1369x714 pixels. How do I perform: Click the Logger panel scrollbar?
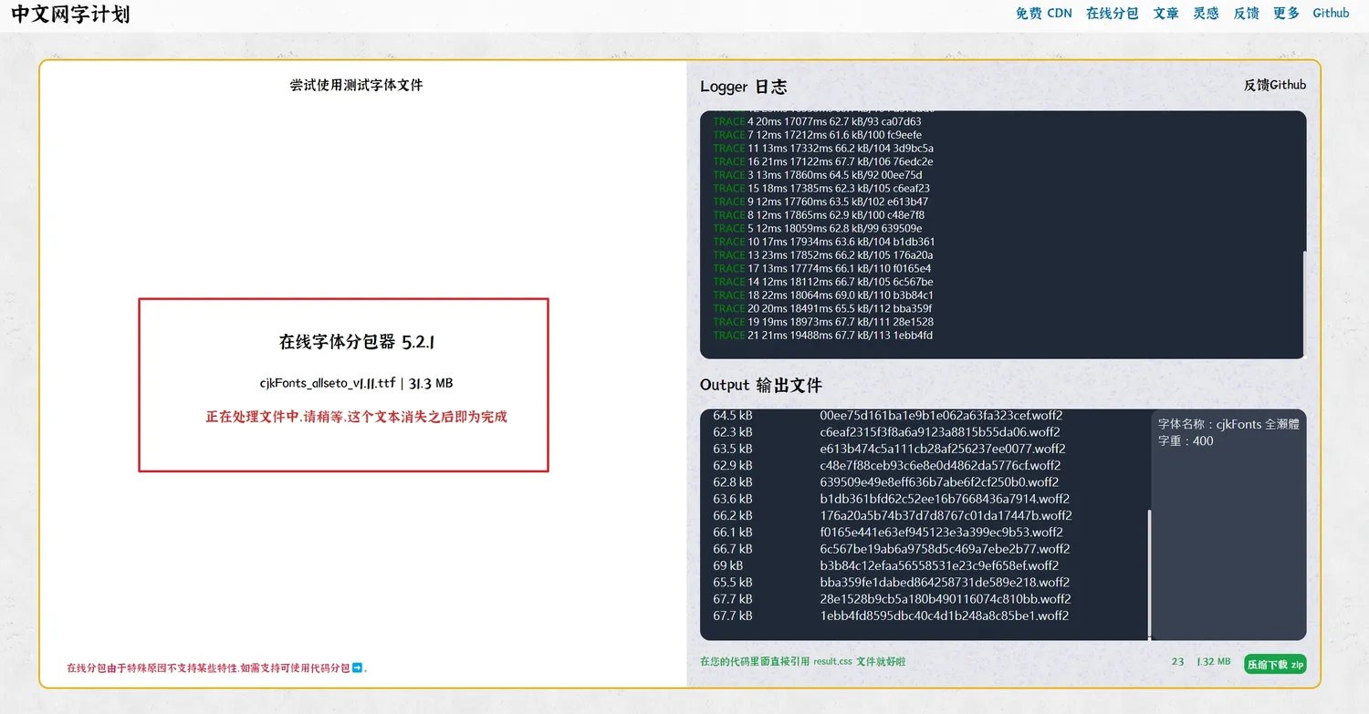(1304, 301)
